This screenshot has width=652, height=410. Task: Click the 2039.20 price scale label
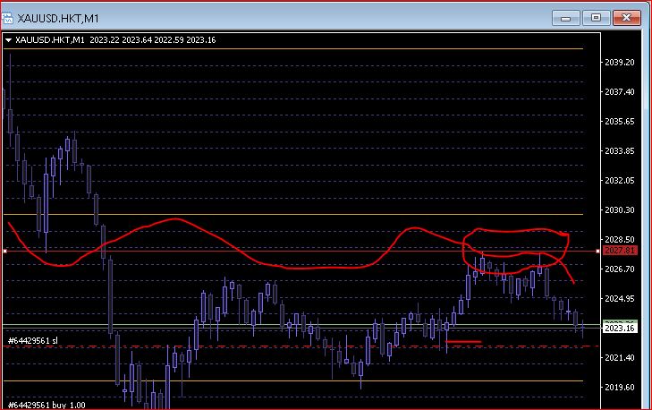click(620, 62)
